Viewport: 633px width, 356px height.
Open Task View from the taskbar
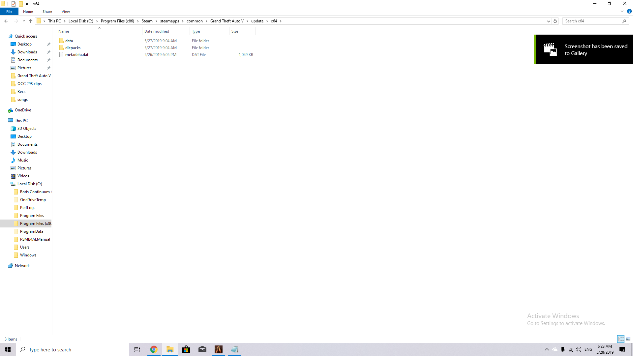(137, 349)
